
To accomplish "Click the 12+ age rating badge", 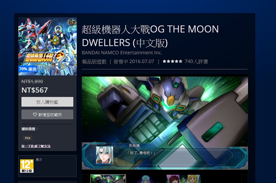I will pos(27,166).
